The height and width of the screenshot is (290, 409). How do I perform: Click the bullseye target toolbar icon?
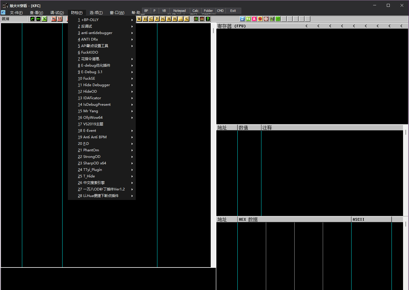[266, 19]
